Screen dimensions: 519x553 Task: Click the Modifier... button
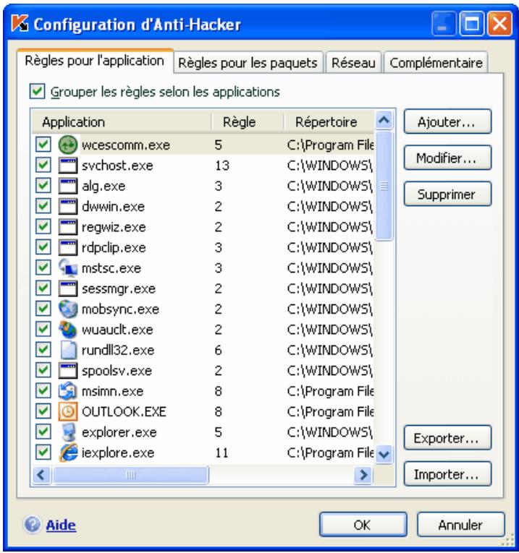point(447,158)
